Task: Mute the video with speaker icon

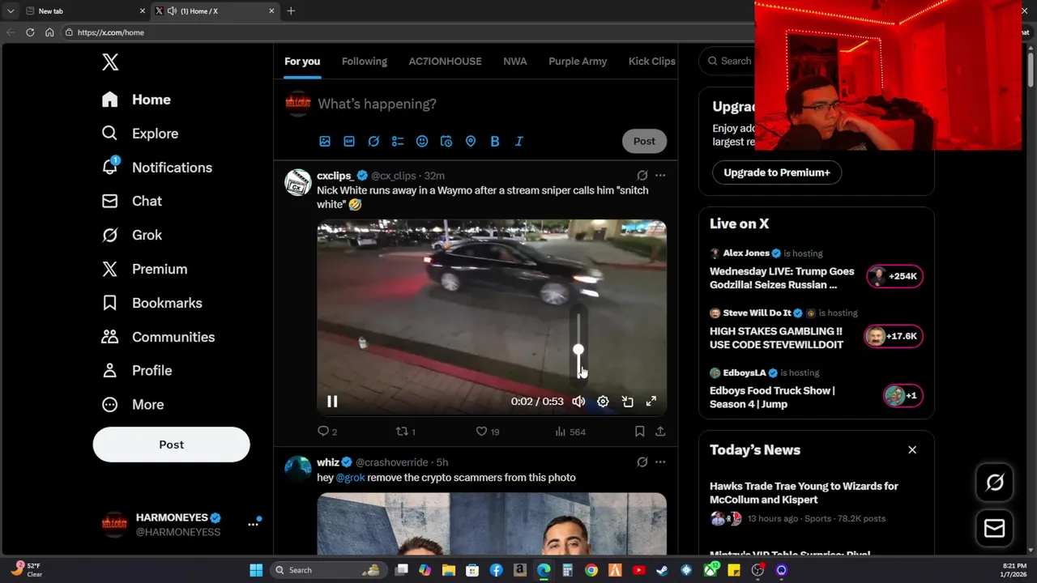Action: click(578, 402)
